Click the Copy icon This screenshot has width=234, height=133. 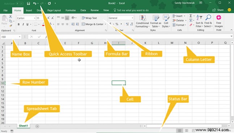(10, 21)
